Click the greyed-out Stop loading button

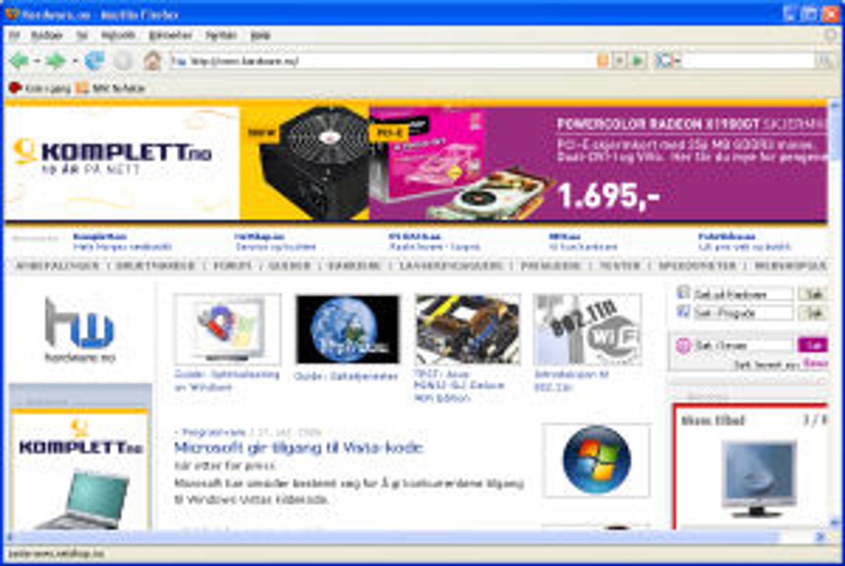(123, 61)
